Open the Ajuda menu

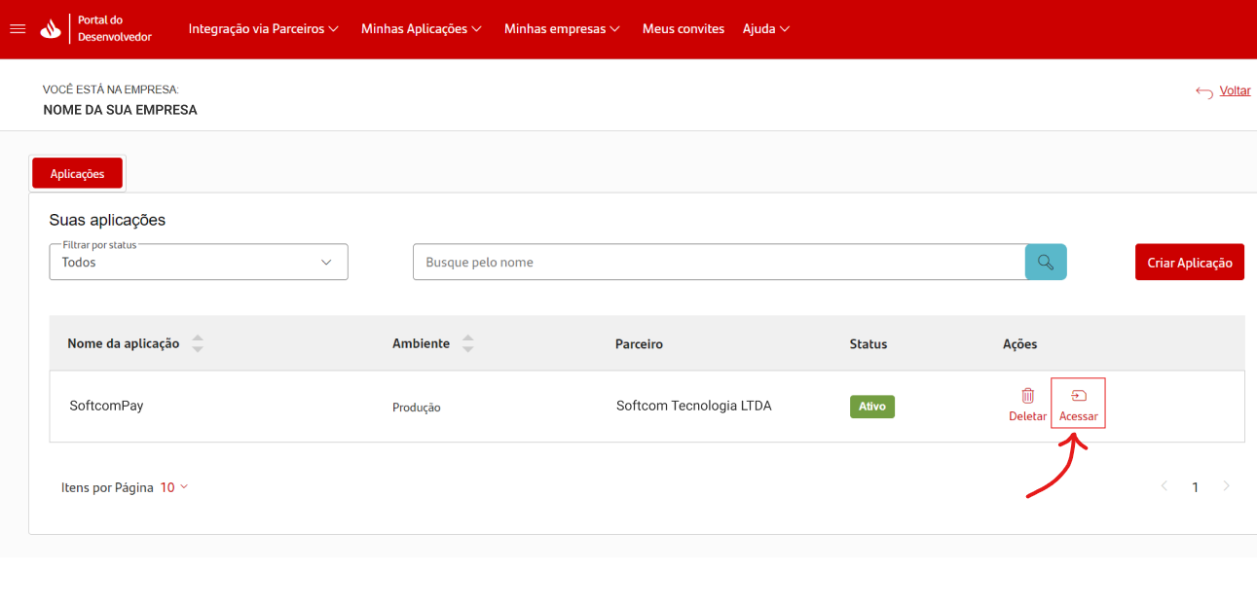(765, 29)
